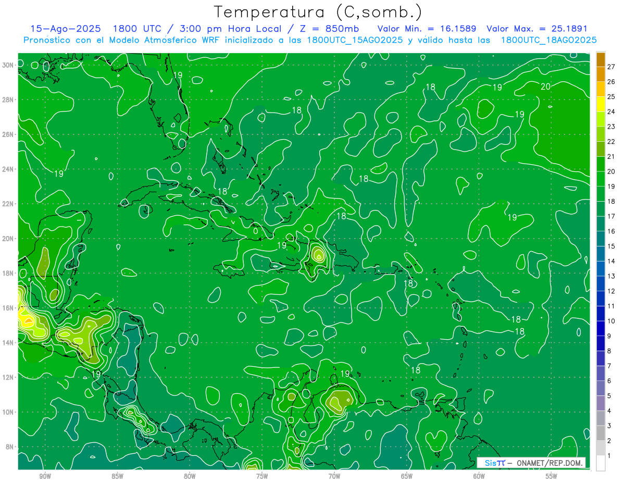Click 'Valor Max. = 25.1891' text
This screenshot has width=625, height=483.
pyautogui.click(x=537, y=29)
